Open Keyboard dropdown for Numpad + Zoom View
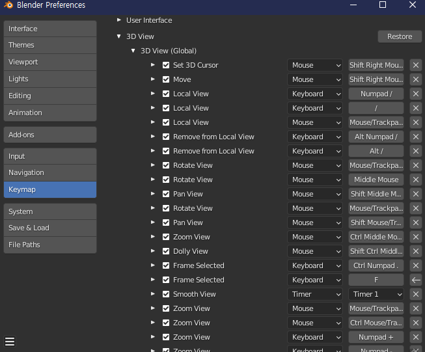The image size is (425, 352). 315,338
